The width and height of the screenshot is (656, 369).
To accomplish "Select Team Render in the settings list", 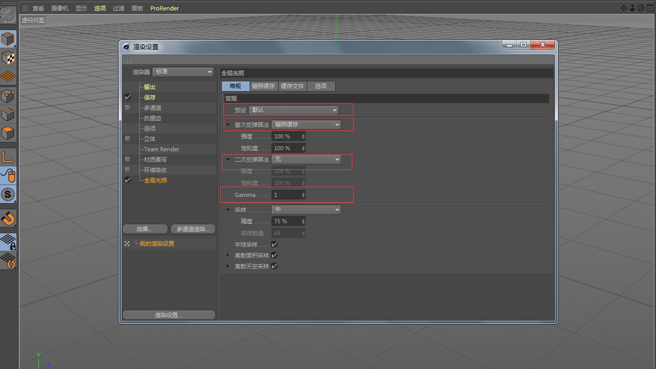I will point(161,149).
